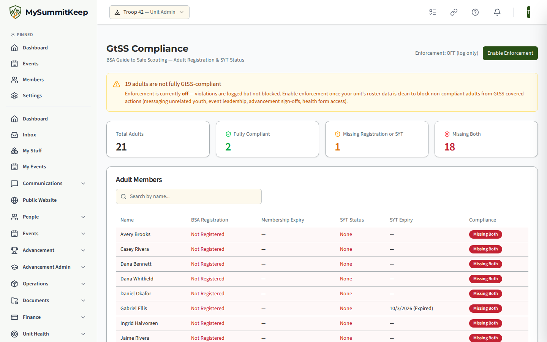Image resolution: width=547 pixels, height=342 pixels.
Task: Click the pinned Settings gear item
Action: (49, 96)
